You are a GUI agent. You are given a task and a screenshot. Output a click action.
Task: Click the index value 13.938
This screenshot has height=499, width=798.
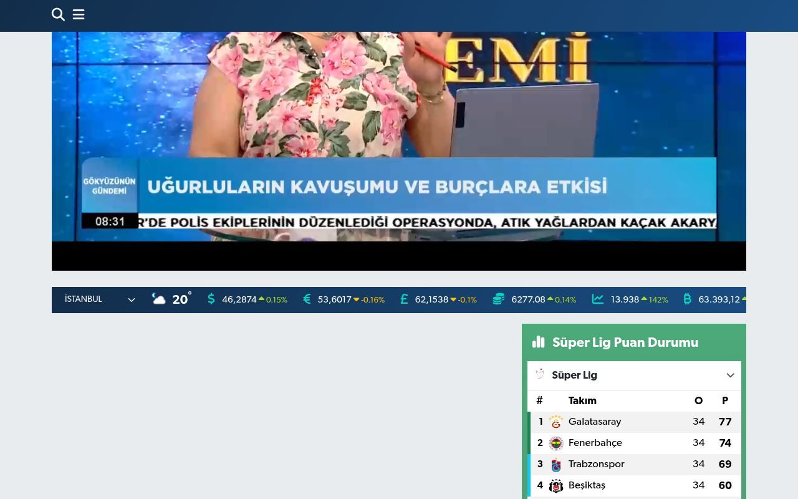(625, 299)
